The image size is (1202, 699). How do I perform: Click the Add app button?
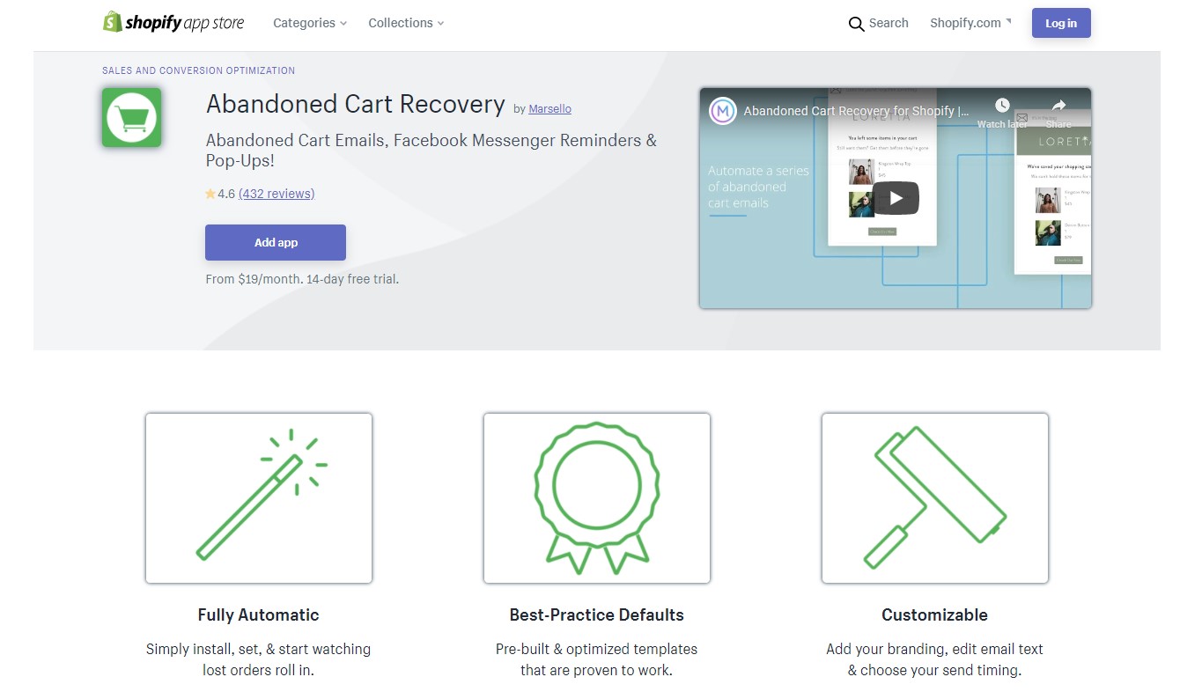click(276, 243)
